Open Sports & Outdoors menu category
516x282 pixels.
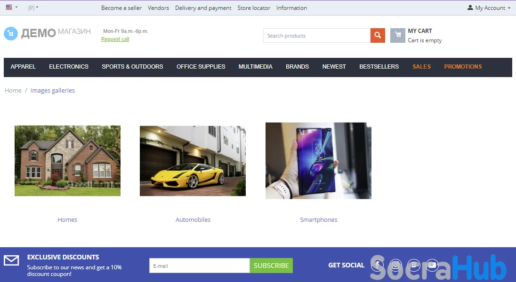[132, 67]
